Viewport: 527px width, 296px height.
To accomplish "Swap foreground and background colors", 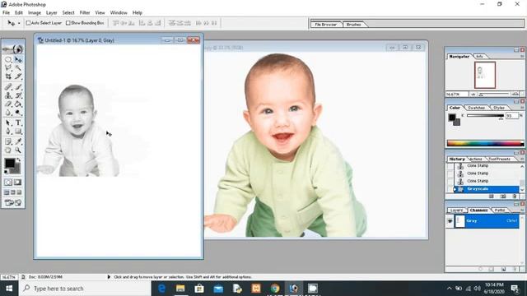I will pyautogui.click(x=18, y=160).
